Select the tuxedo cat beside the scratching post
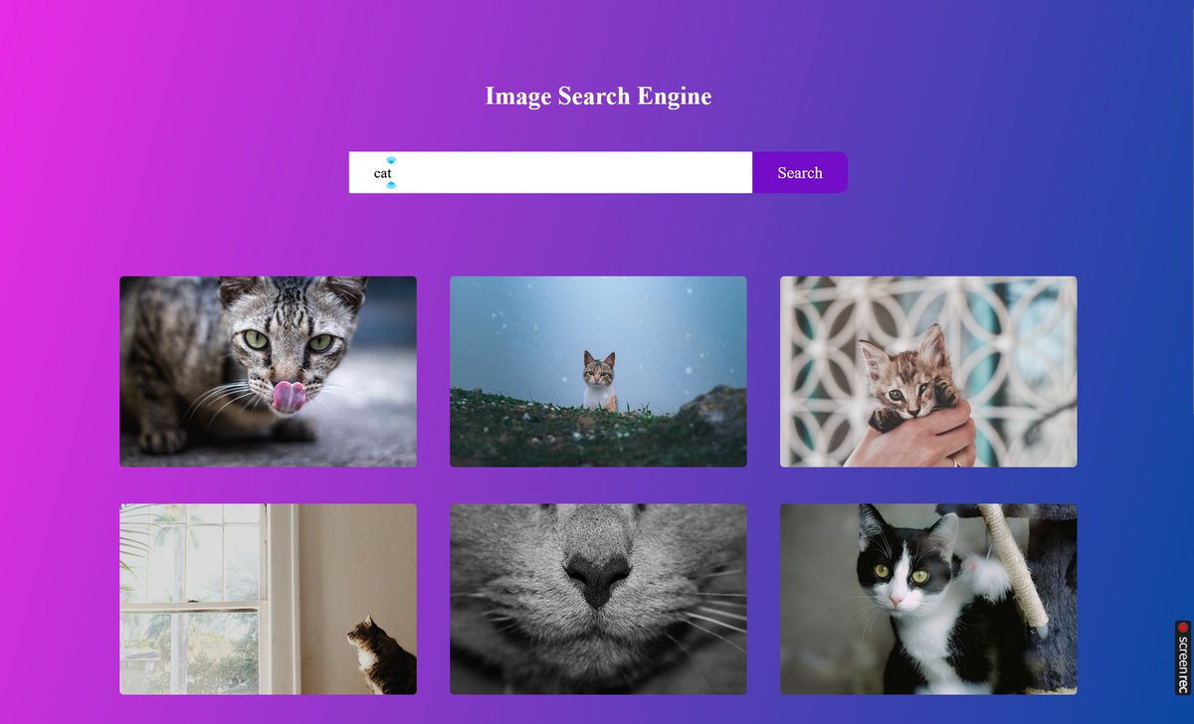The image size is (1194, 724). 927,597
